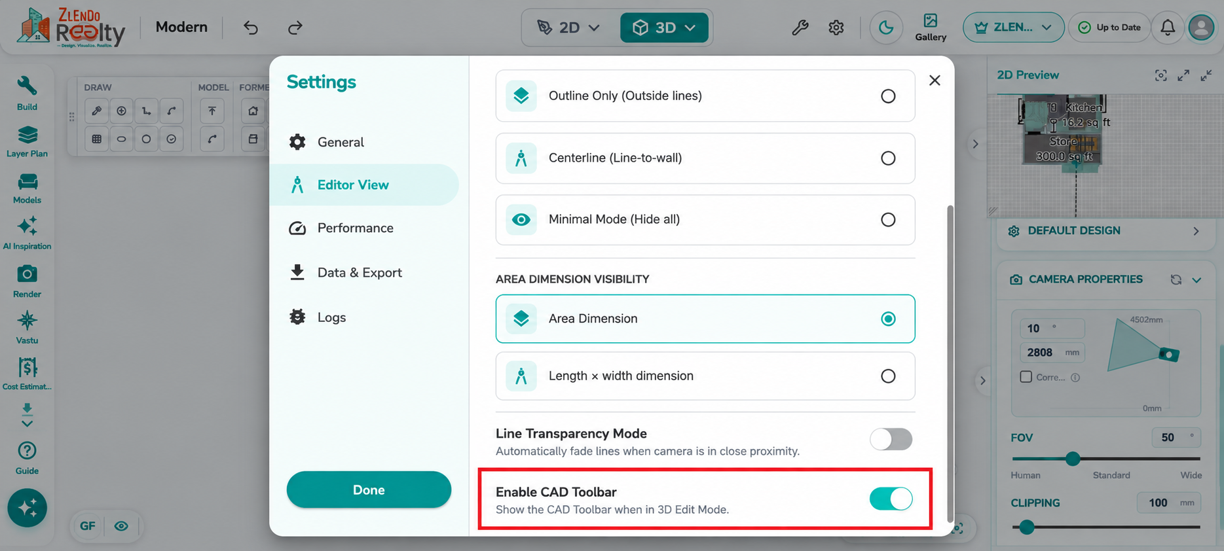The height and width of the screenshot is (551, 1224).
Task: Open Performance settings tab
Action: pos(364,228)
